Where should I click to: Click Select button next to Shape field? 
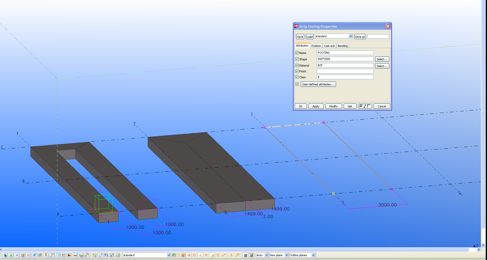click(382, 59)
